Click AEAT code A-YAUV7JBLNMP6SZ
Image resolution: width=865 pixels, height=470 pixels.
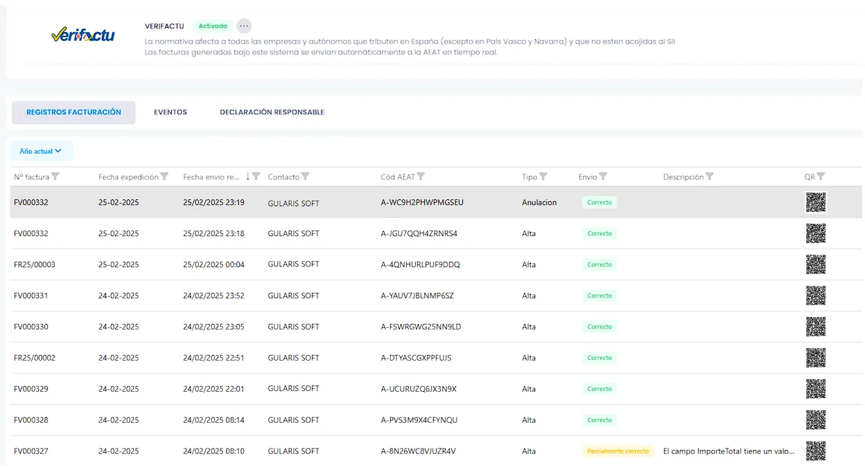pyautogui.click(x=417, y=296)
